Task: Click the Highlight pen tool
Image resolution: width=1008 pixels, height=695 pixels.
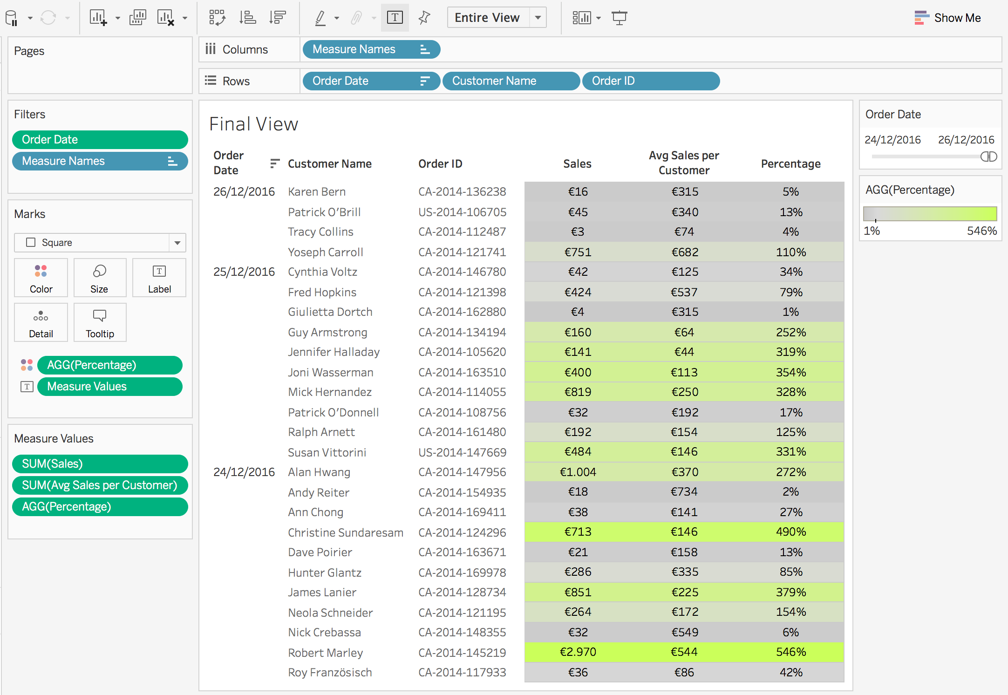Action: (x=320, y=18)
